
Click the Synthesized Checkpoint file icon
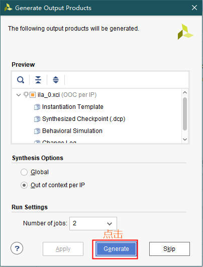37,119
